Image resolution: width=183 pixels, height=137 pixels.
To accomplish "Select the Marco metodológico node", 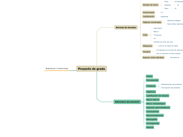I will [156, 104].
